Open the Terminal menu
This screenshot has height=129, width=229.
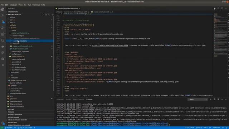36,5
